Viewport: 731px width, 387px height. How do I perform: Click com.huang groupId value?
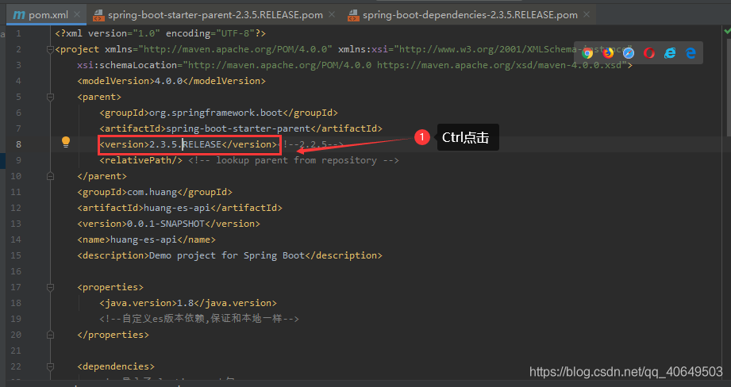tap(152, 192)
